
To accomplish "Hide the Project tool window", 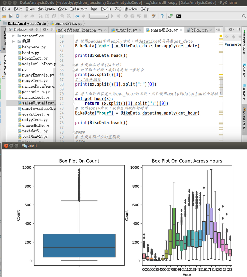I will tap(52, 29).
